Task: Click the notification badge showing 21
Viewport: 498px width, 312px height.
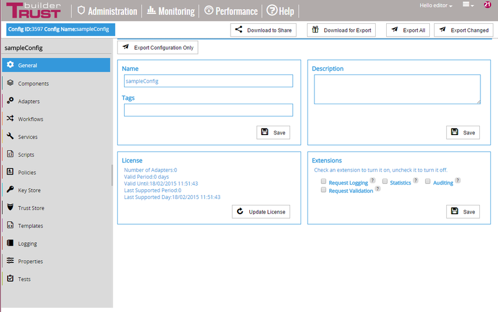Action: click(487, 5)
